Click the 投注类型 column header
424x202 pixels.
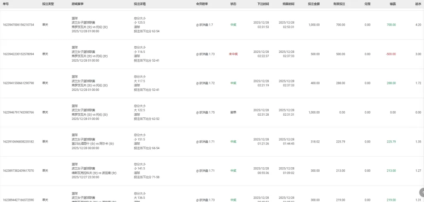point(48,4)
